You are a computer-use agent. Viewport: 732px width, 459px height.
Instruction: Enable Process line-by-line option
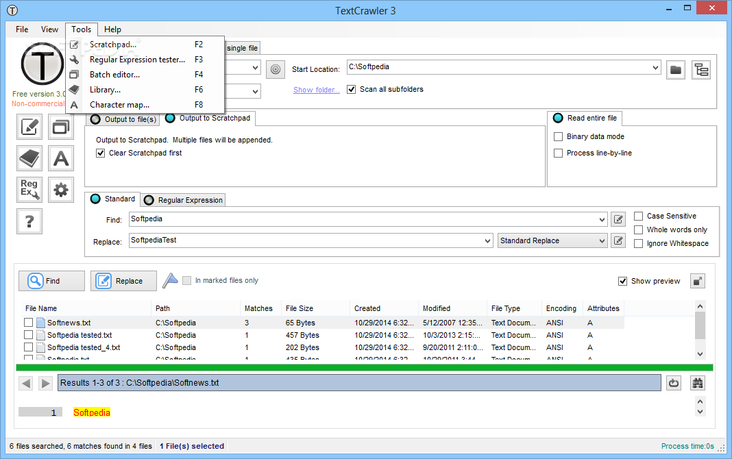point(558,153)
